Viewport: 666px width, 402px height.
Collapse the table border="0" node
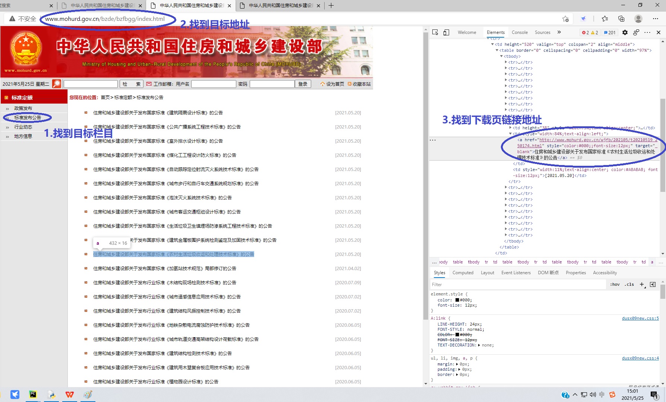tap(497, 50)
